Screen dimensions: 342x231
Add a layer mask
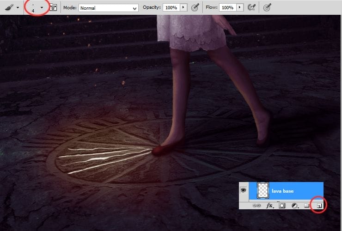point(281,205)
